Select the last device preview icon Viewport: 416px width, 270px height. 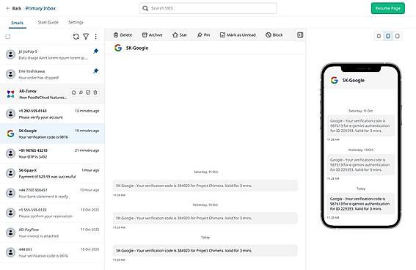397,36
